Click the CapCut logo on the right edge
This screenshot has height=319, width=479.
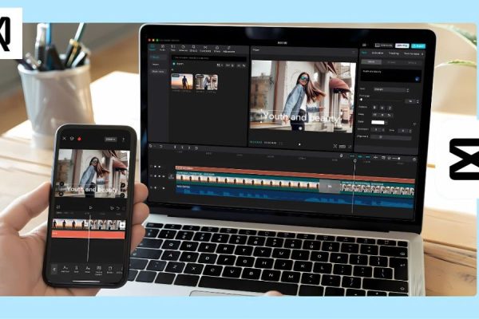(x=462, y=159)
